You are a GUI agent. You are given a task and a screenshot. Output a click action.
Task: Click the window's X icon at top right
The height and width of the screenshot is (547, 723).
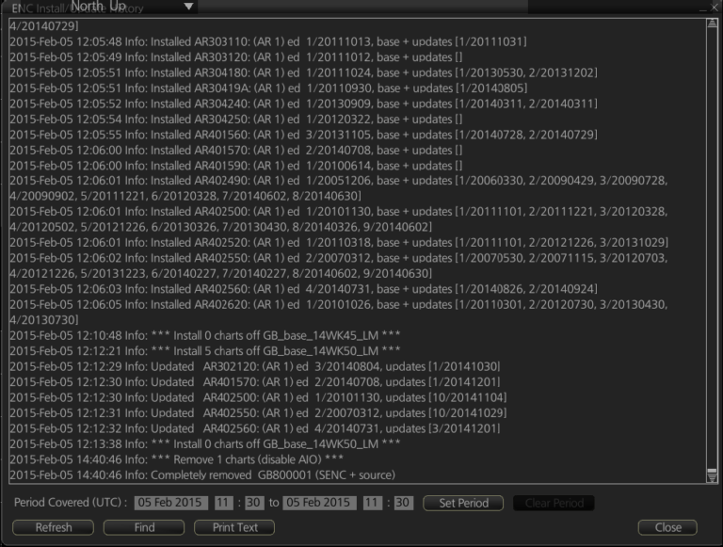tap(715, 8)
